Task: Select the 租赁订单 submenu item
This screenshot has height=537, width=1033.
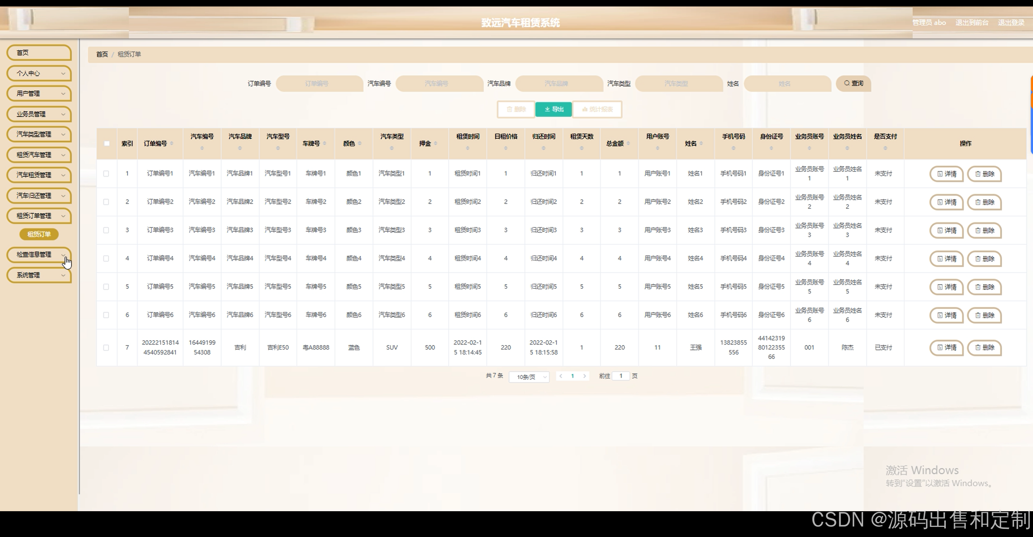Action: pos(39,234)
